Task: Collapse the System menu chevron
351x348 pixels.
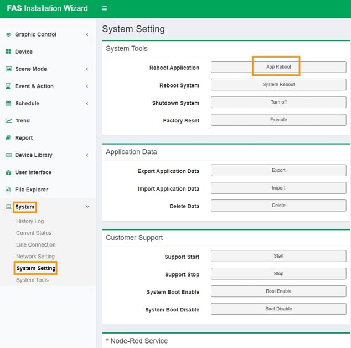Action: coord(87,207)
